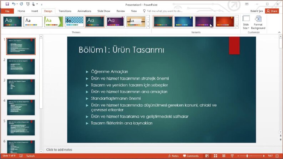
Task: Switch to the Transitions tab
Action: coord(65,11)
